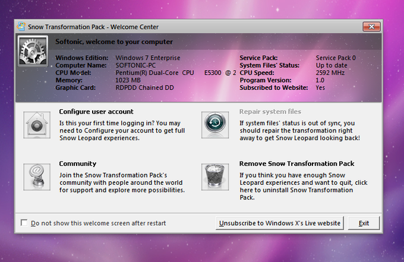Screen dimensions: 404x262
Task: Click the Program Version 1.0 value
Action: (x=320, y=80)
